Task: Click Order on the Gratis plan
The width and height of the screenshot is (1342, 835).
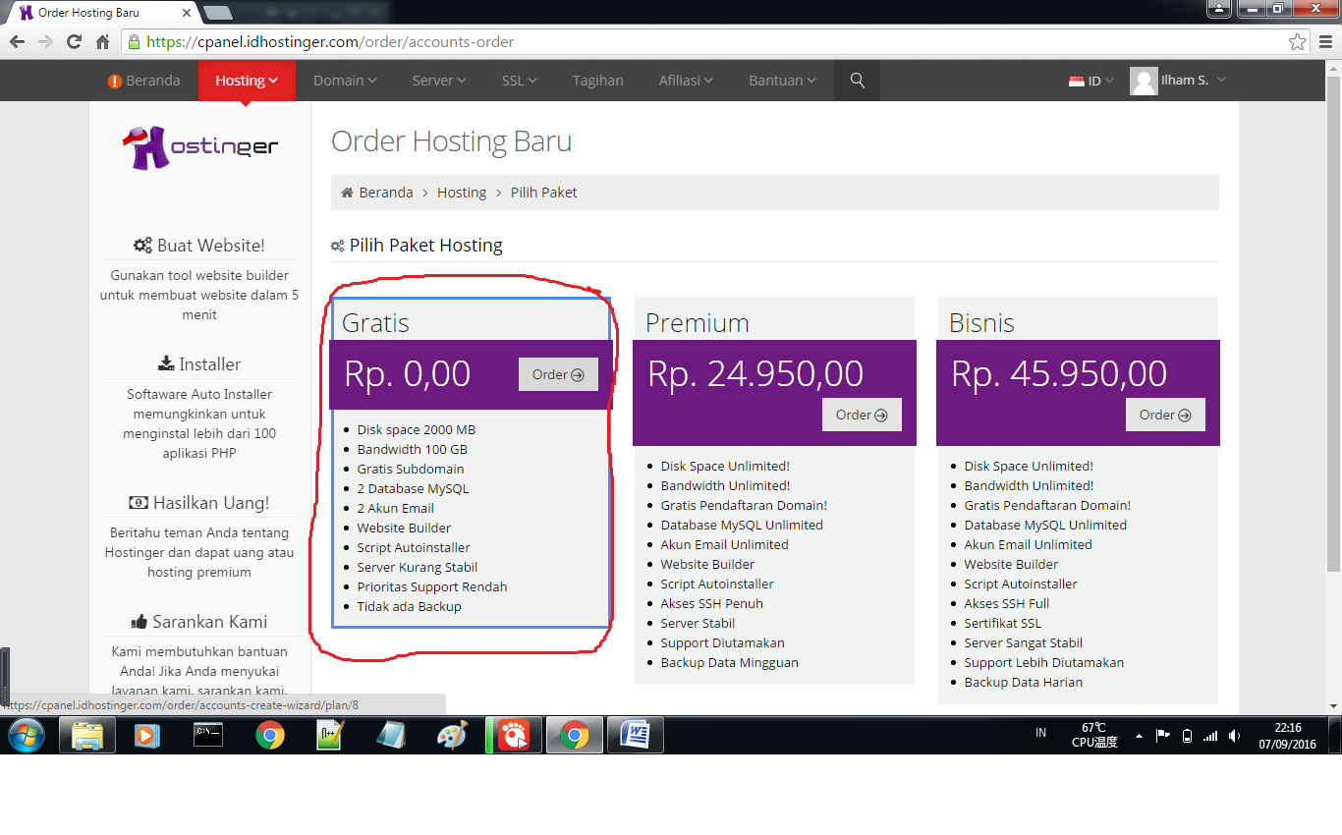Action: click(x=557, y=373)
